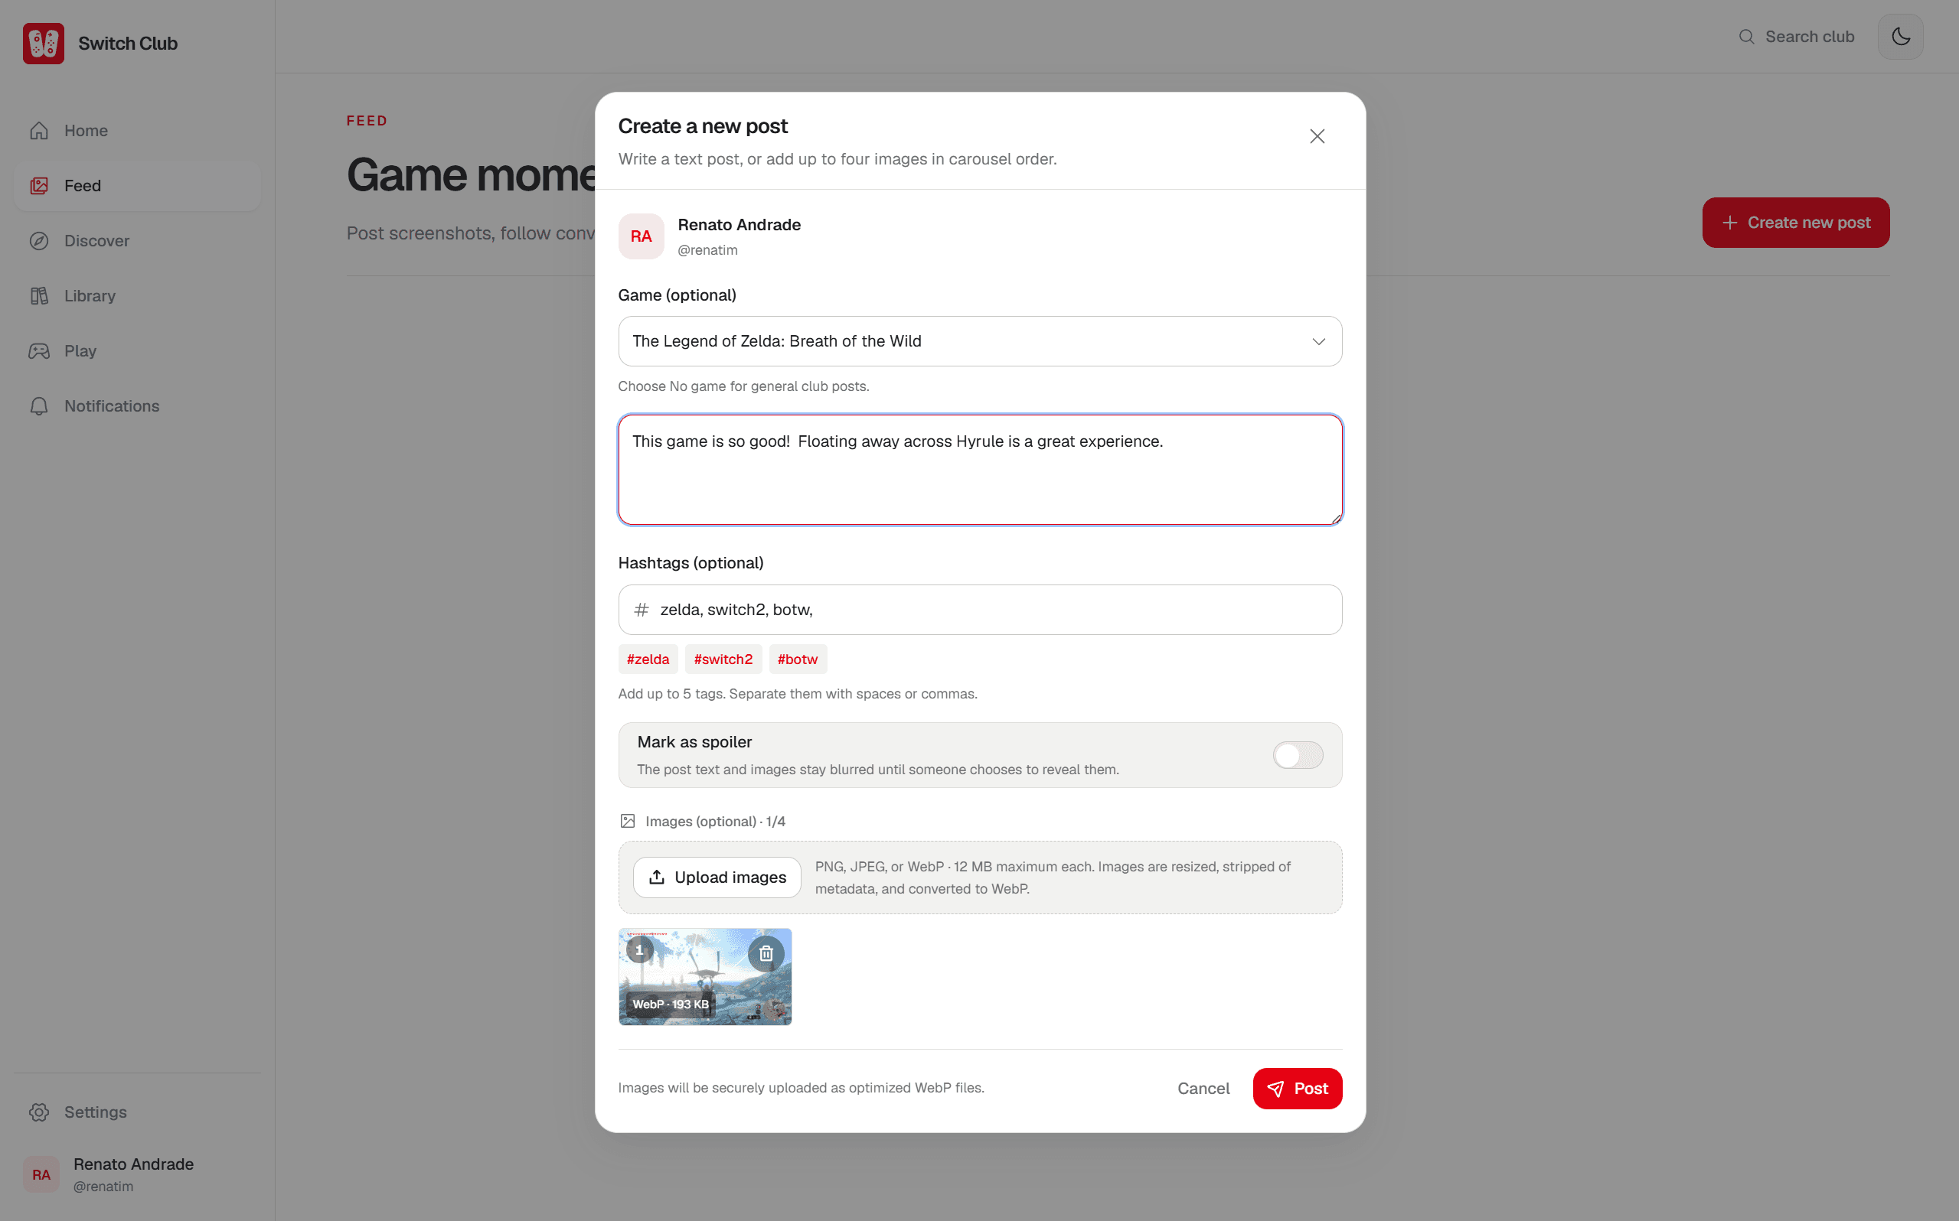Click the Create new post button
The image size is (1959, 1221).
tap(1795, 223)
